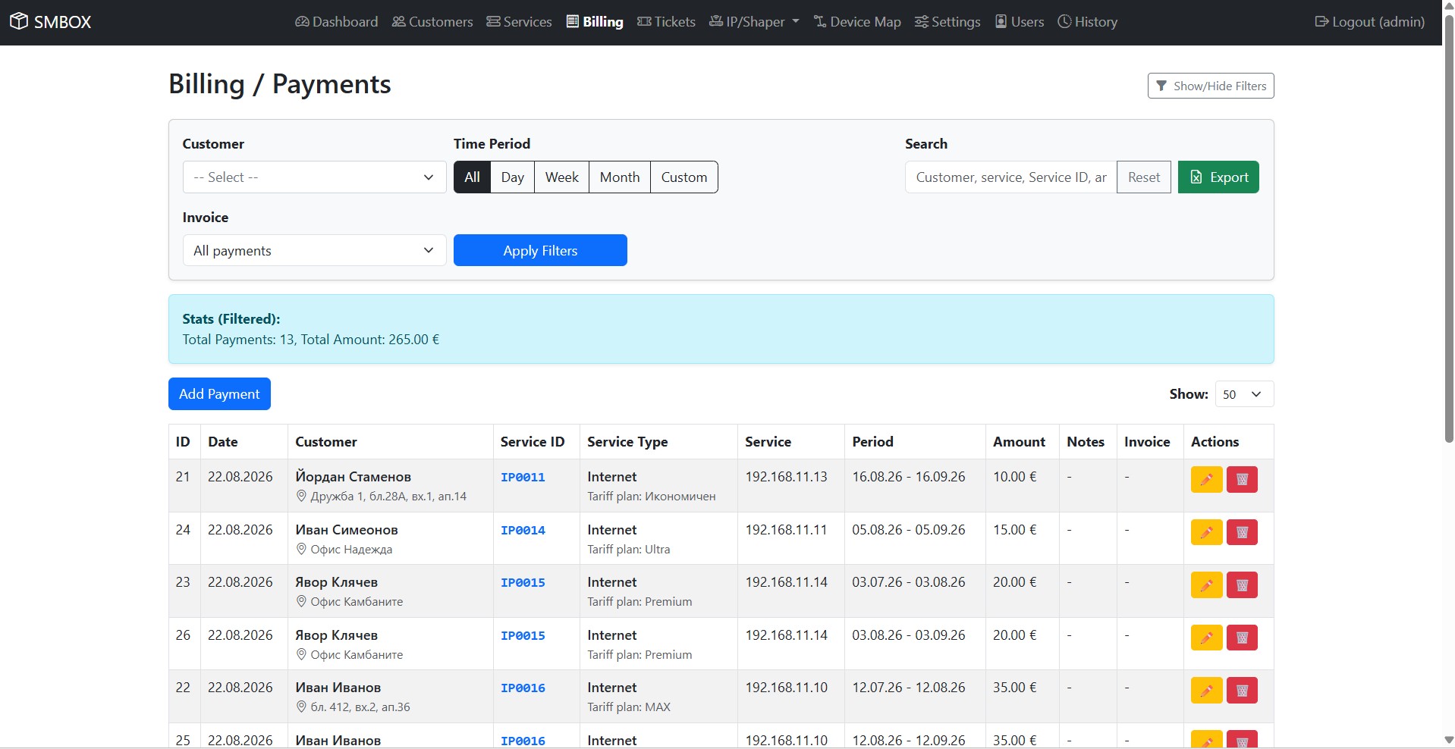The width and height of the screenshot is (1455, 749).
Task: Open IP0016 link in payment 22 row
Action: click(523, 688)
